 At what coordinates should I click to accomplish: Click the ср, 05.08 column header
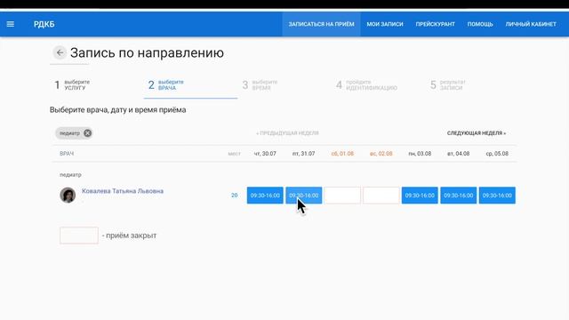coord(497,154)
